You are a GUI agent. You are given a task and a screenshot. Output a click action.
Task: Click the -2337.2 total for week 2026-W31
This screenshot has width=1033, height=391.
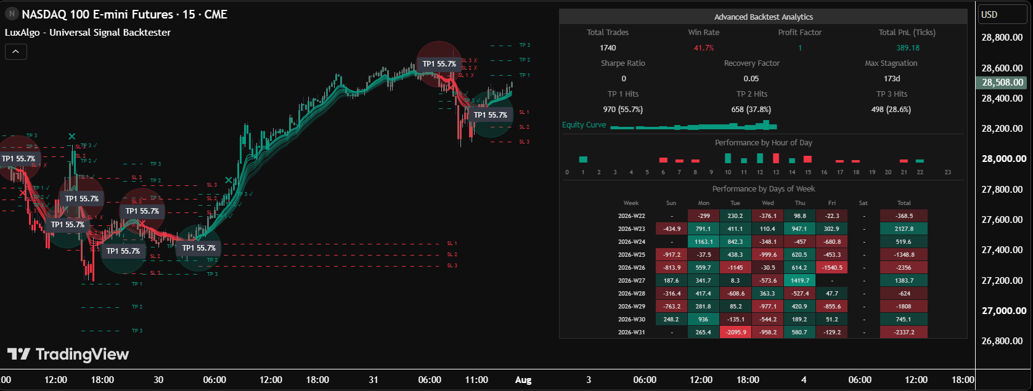tap(904, 333)
